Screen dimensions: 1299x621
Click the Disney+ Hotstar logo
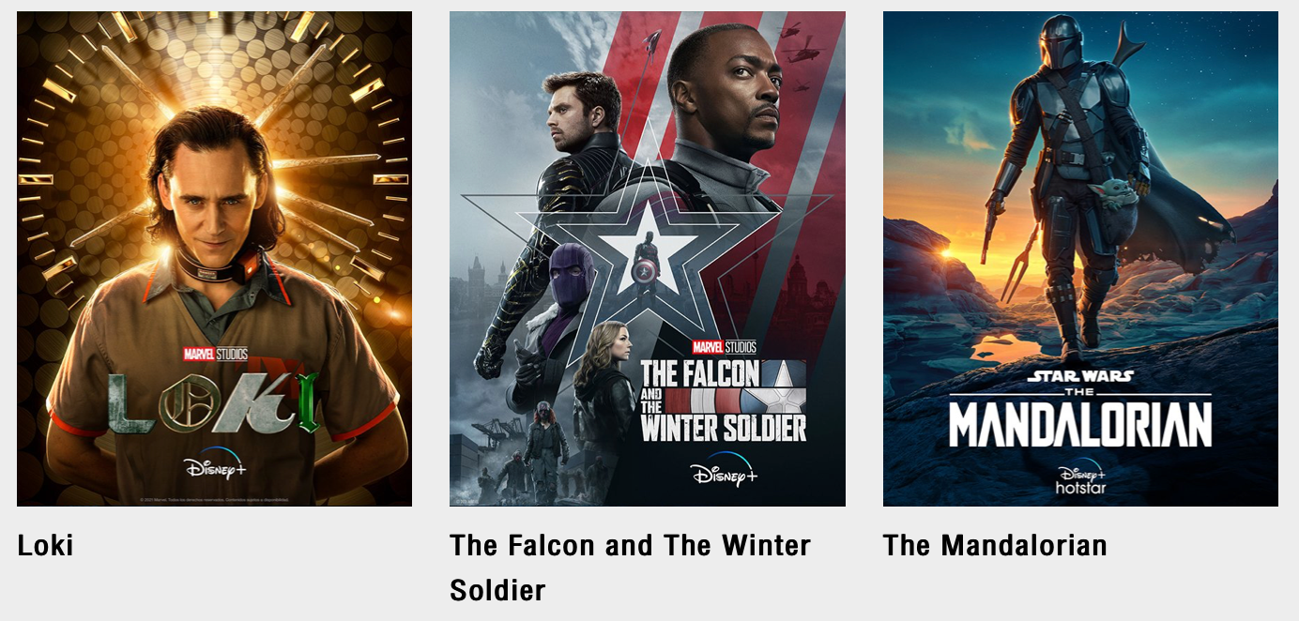click(x=1080, y=479)
